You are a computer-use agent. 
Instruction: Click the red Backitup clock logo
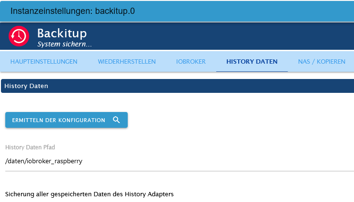point(19,36)
